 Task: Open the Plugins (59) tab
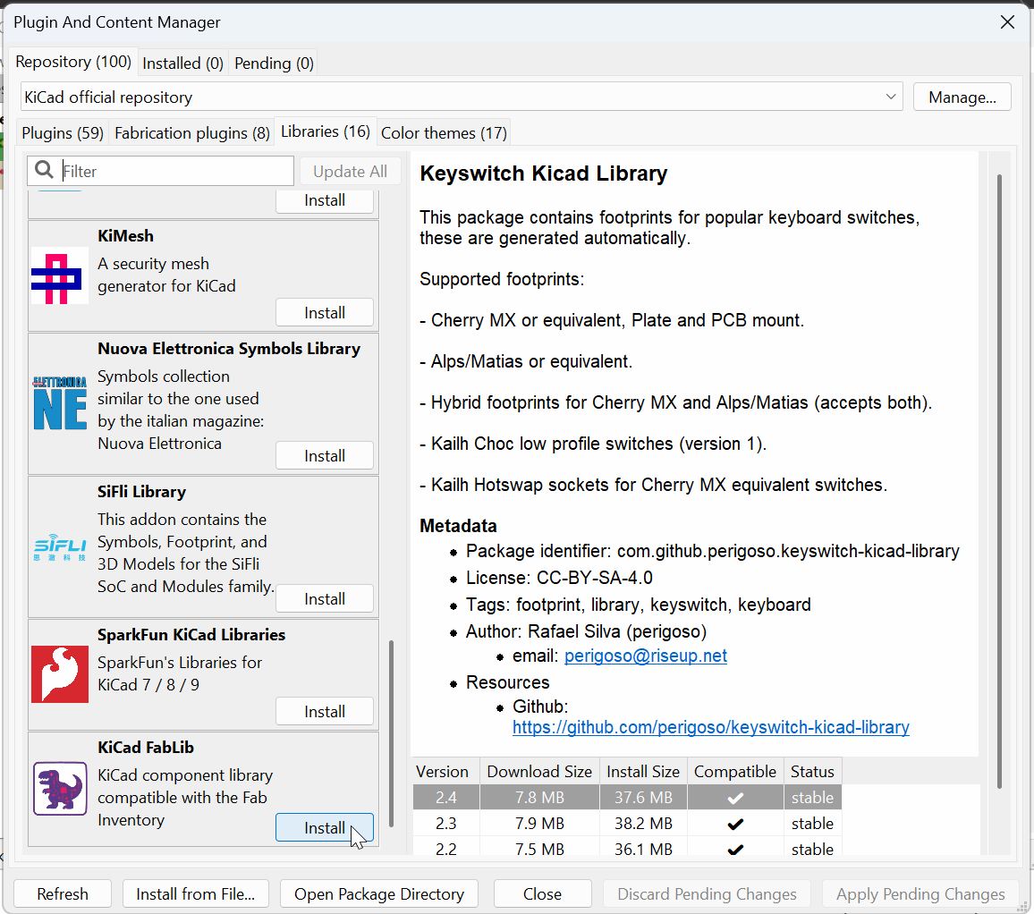point(63,132)
